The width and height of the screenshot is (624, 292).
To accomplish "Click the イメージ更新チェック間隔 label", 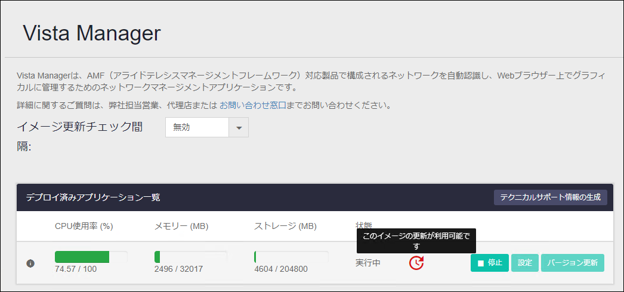I will pos(81,137).
